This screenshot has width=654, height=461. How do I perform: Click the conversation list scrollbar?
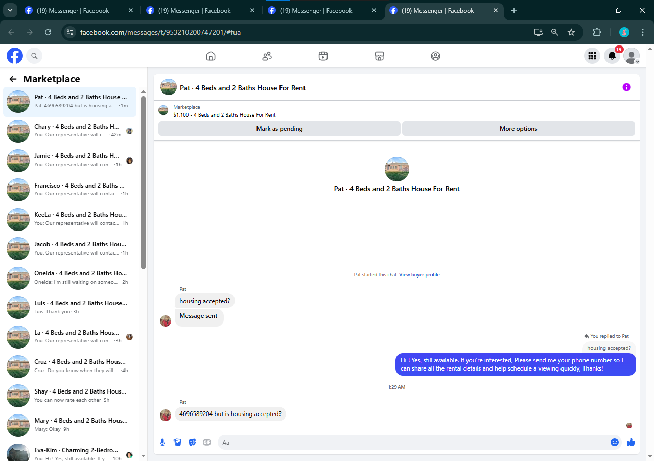click(x=144, y=182)
